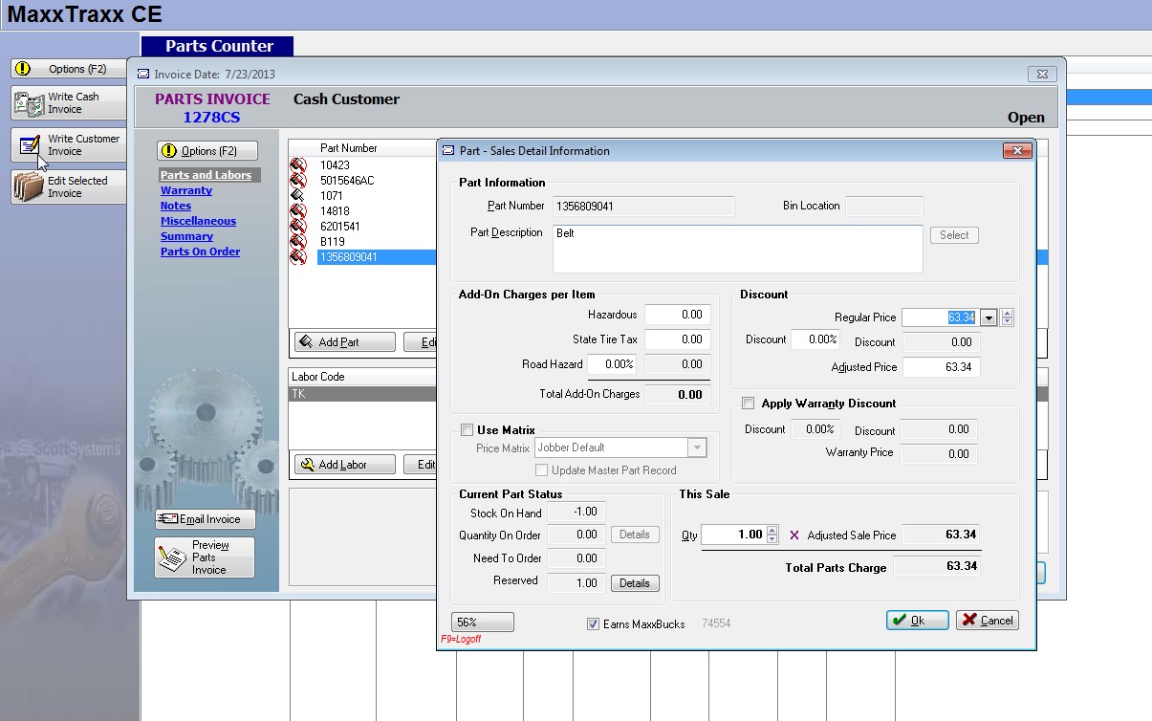Screen dimensions: 1152x721
Task: Click the Edit Selected Invoice folder icon
Action: point(29,186)
